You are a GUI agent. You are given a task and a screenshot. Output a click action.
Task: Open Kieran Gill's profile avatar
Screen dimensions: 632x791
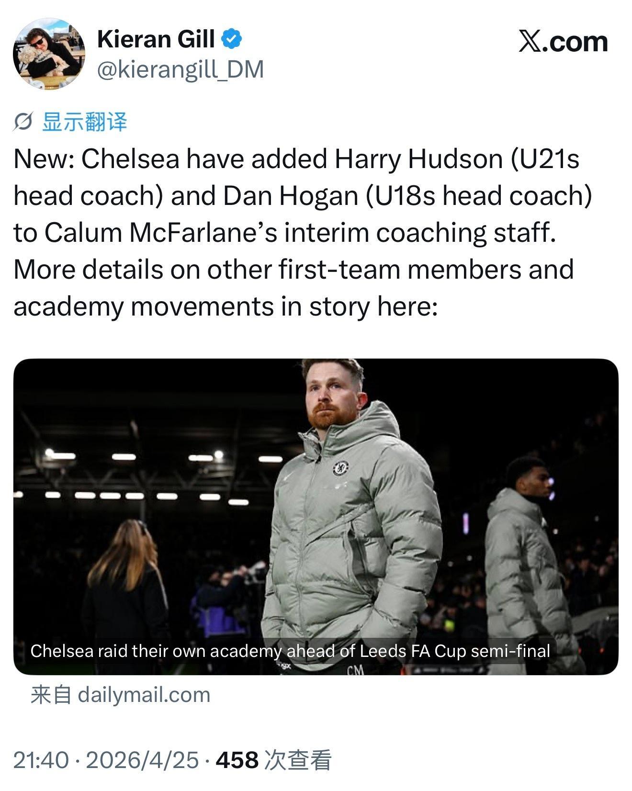click(49, 54)
